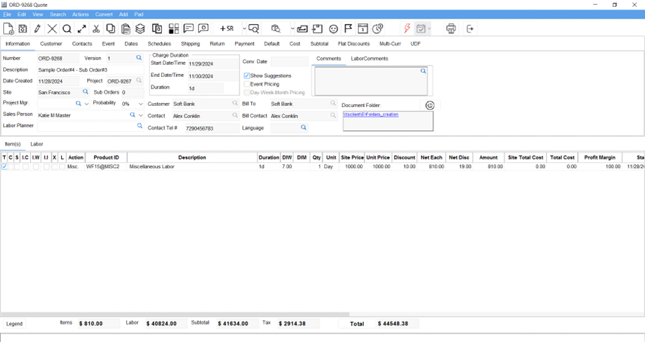This screenshot has width=645, height=342.
Task: Uncheck the Show Suggestions checkbox
Action: pos(247,76)
